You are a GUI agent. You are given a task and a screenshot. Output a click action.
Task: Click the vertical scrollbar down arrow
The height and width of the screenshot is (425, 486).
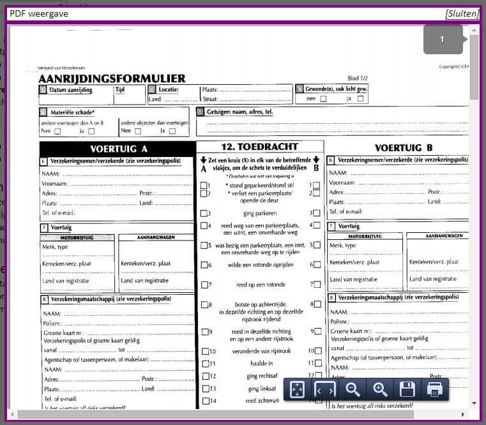(x=474, y=403)
